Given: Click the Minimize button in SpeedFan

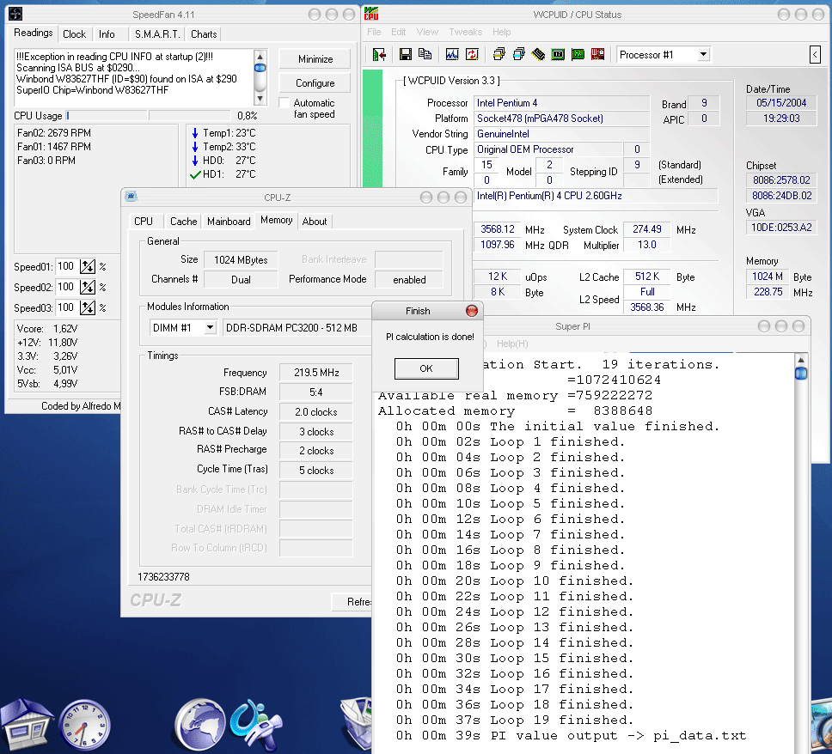Looking at the screenshot, I should click(x=315, y=59).
